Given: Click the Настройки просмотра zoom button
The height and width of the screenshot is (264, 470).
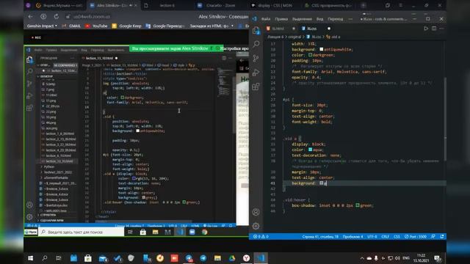Looking at the screenshot, I should pyautogui.click(x=234, y=48).
